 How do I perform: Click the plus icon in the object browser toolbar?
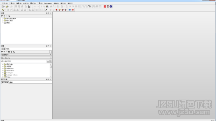pyautogui.click(x=4, y=52)
